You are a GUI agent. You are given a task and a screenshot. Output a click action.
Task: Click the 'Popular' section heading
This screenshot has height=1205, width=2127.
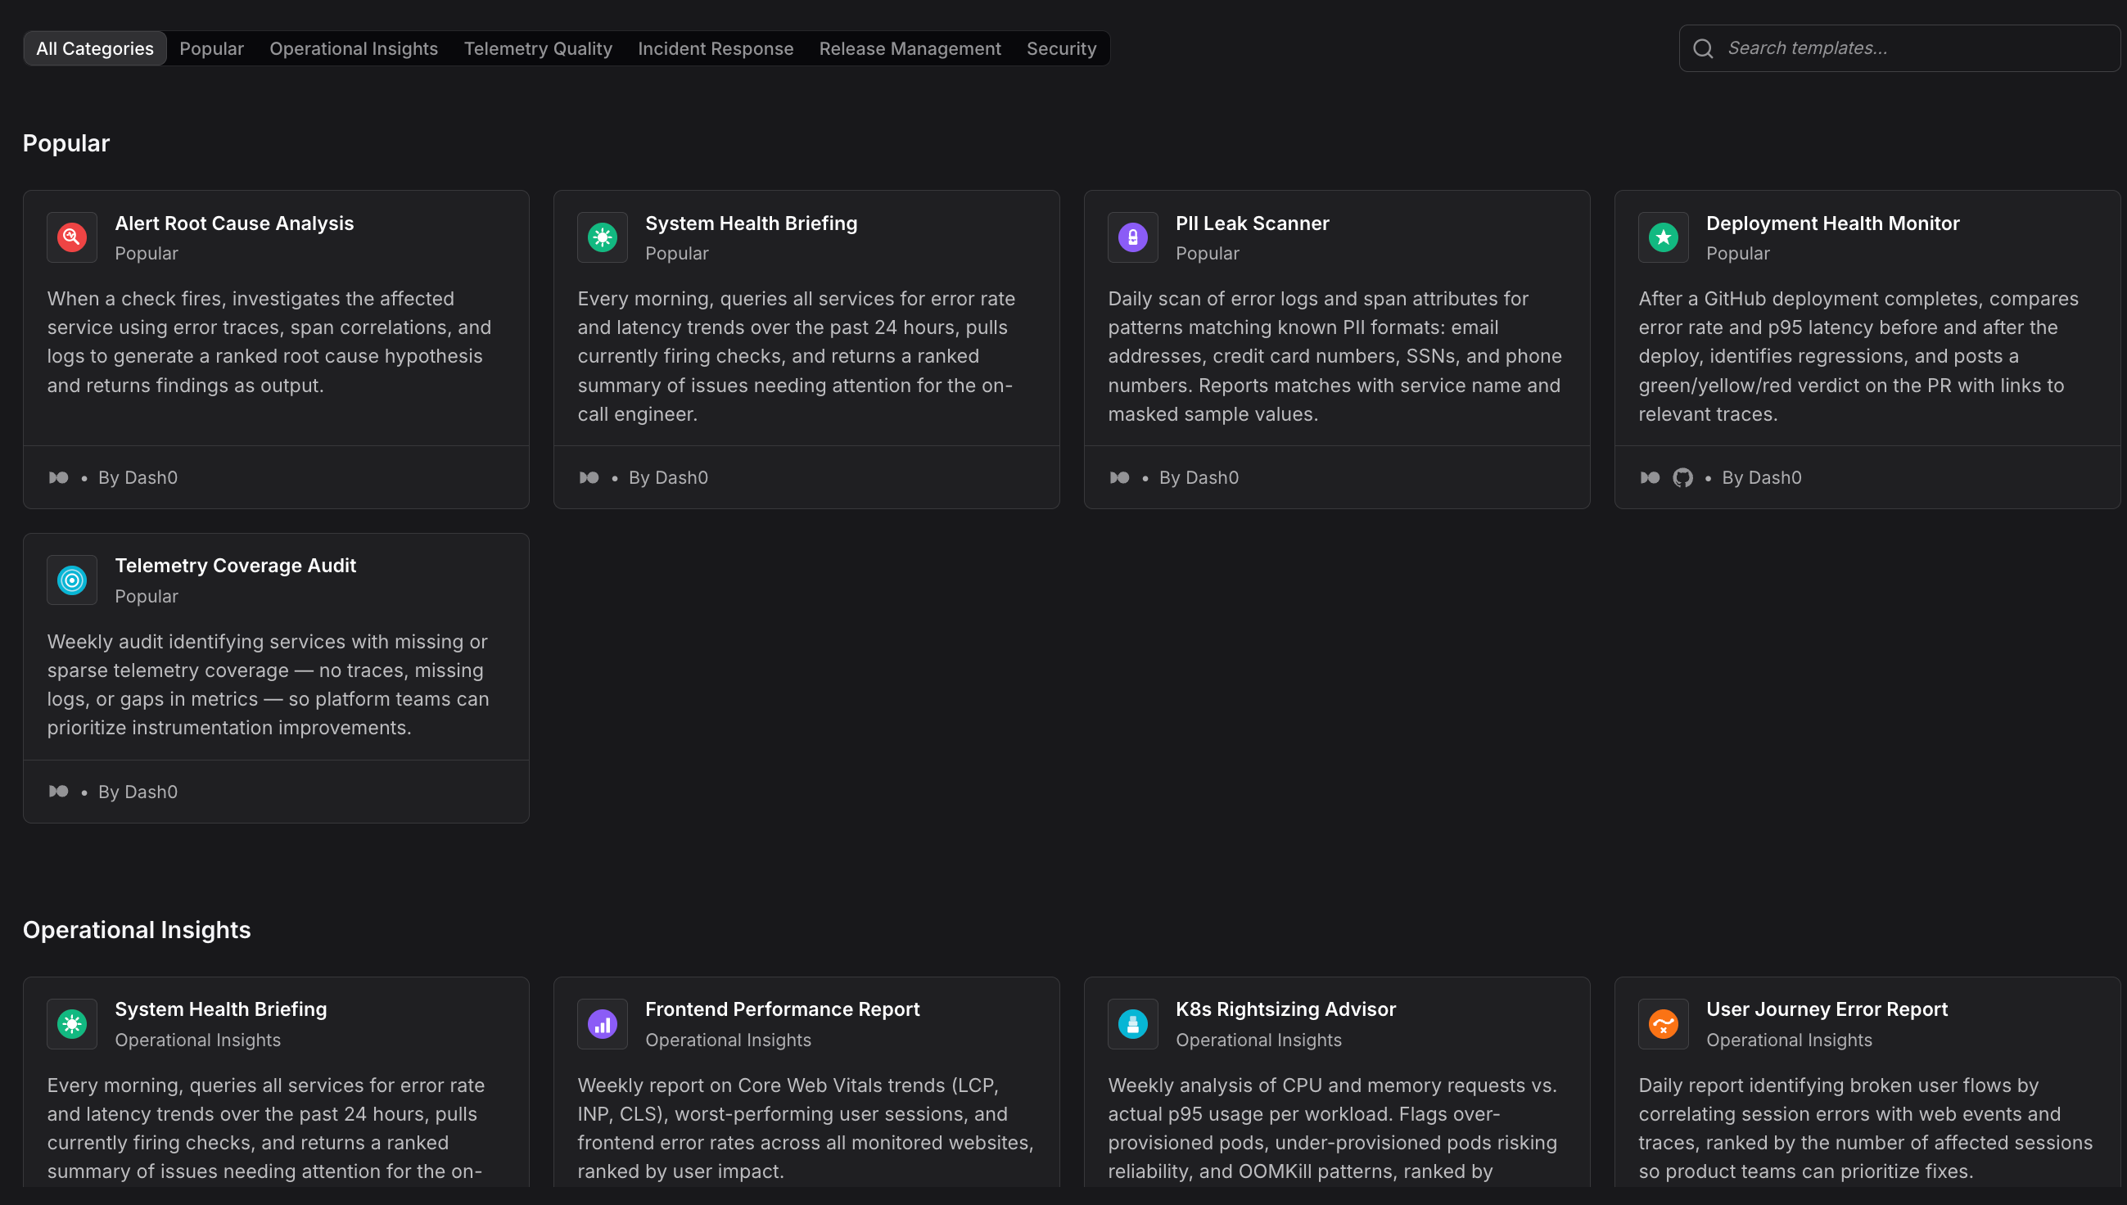click(66, 143)
